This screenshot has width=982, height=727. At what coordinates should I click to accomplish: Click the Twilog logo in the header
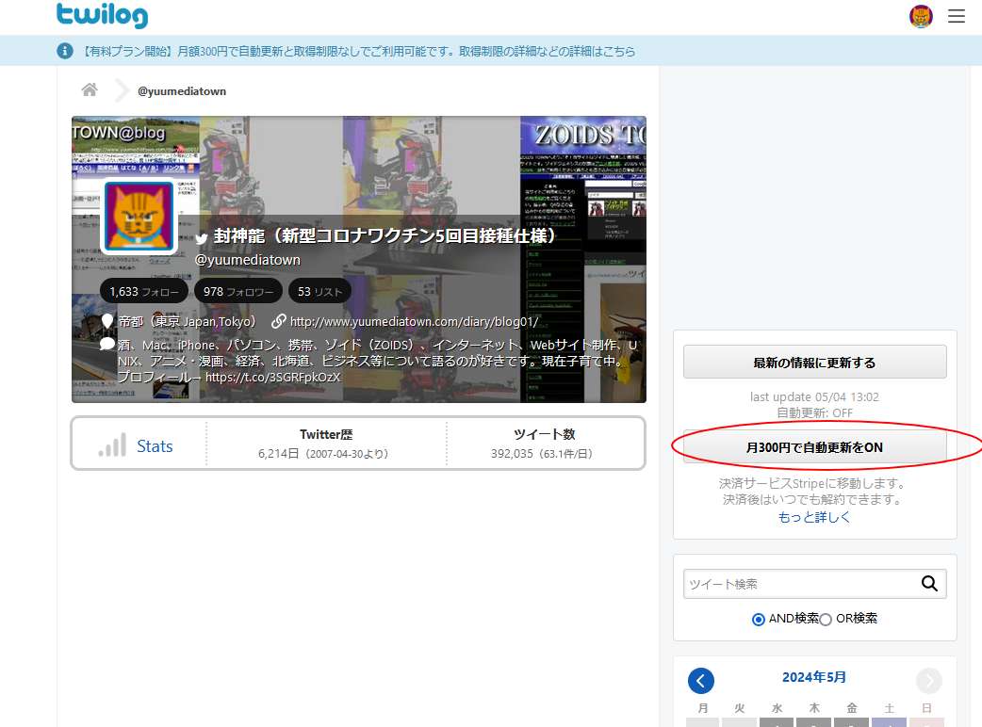[102, 16]
